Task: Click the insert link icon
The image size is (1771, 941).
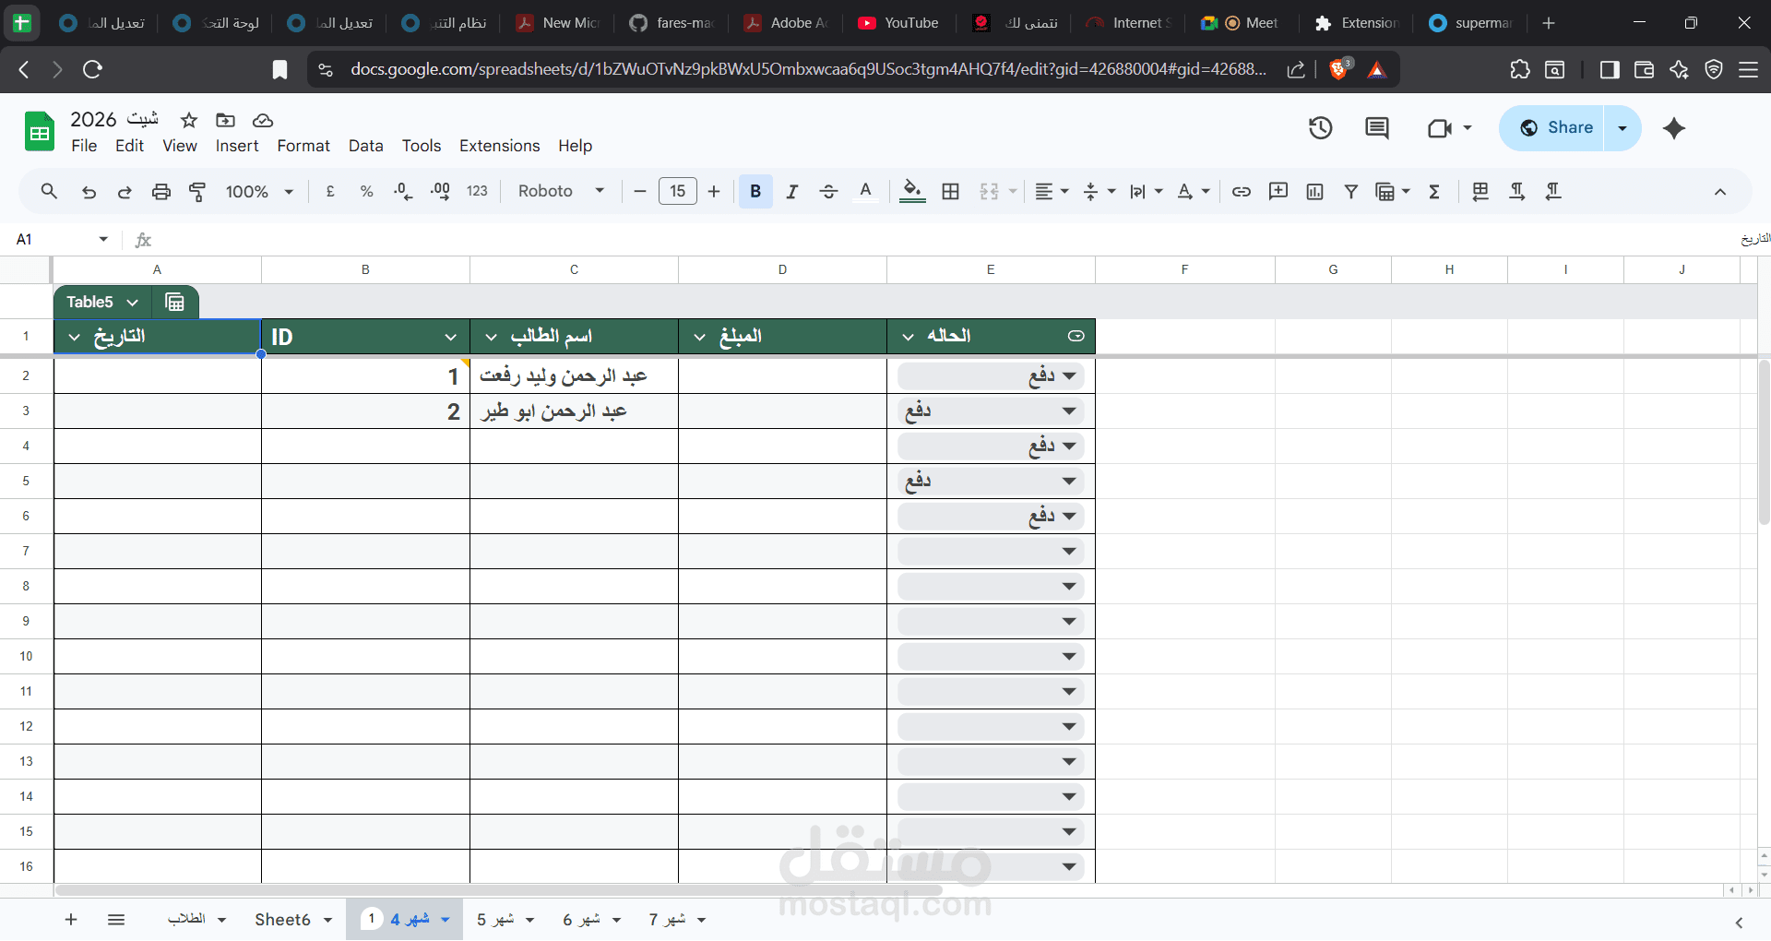Action: point(1242,191)
